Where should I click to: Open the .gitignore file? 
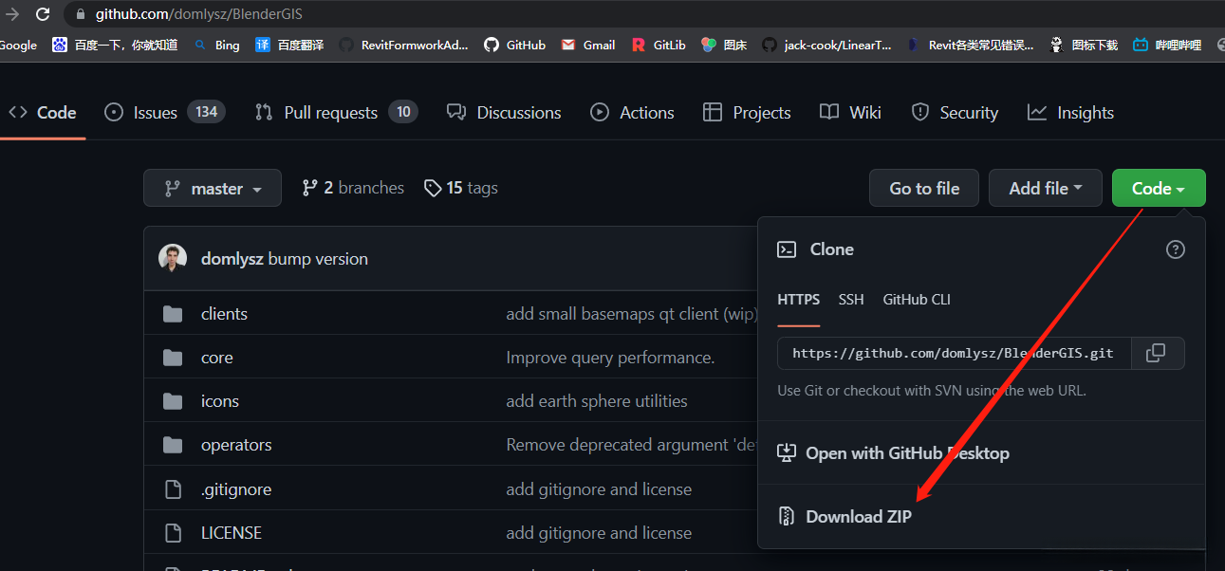tap(235, 489)
